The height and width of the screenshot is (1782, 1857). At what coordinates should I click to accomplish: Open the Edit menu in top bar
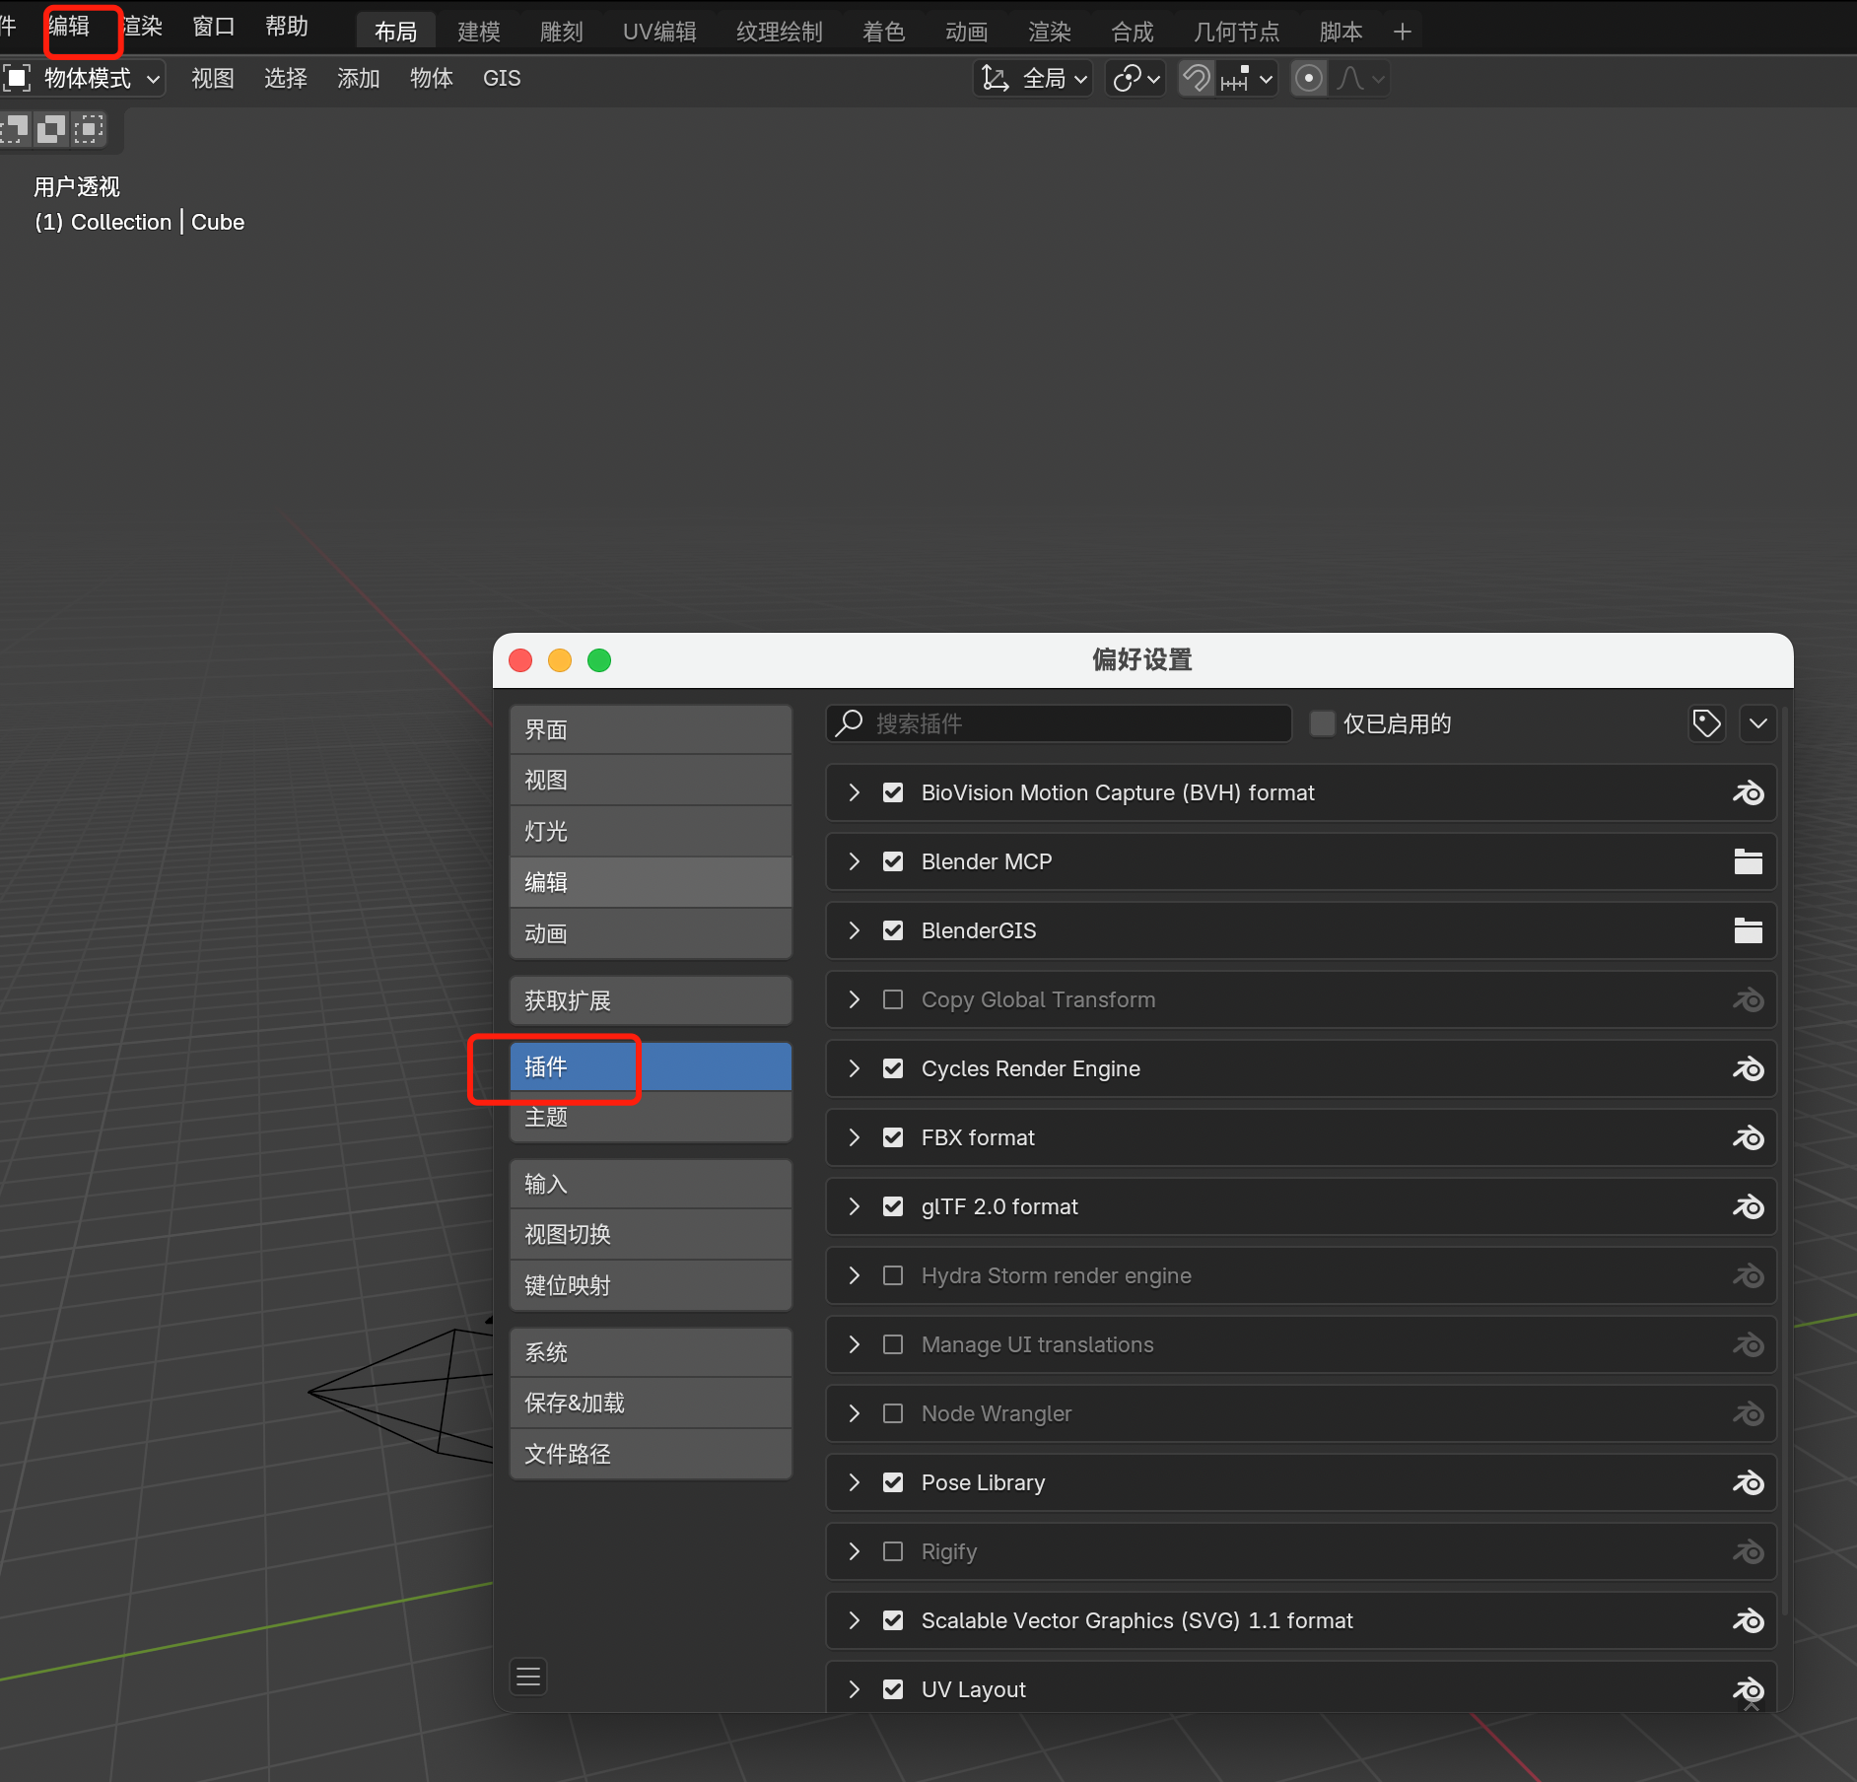click(69, 27)
